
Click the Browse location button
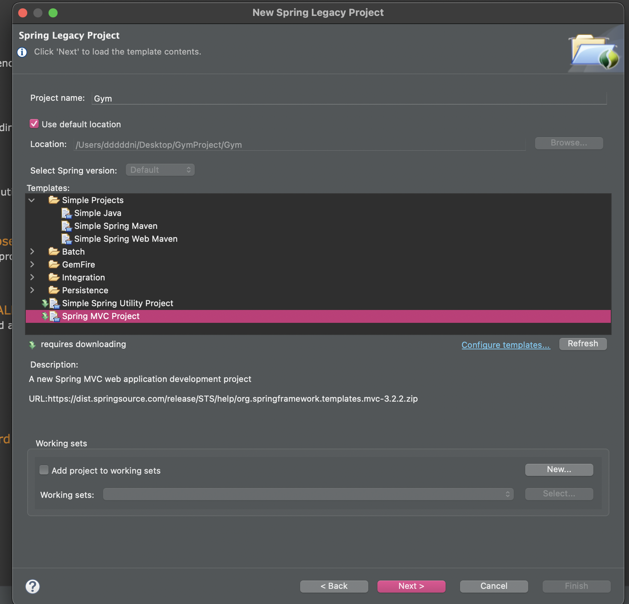pos(569,143)
